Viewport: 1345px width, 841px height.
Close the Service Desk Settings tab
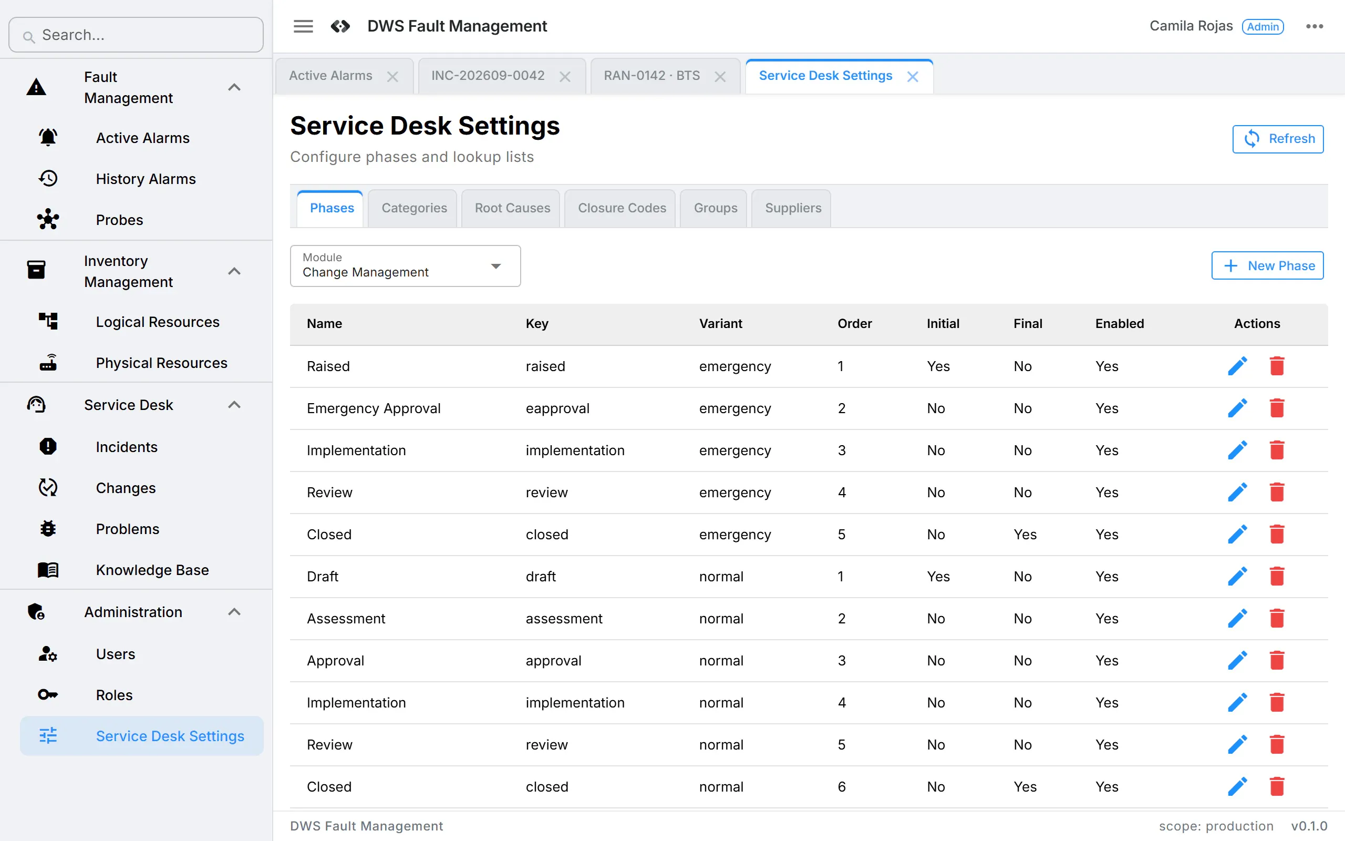pos(912,77)
